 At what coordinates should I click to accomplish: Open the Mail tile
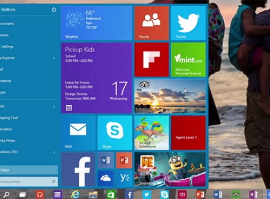(78, 133)
